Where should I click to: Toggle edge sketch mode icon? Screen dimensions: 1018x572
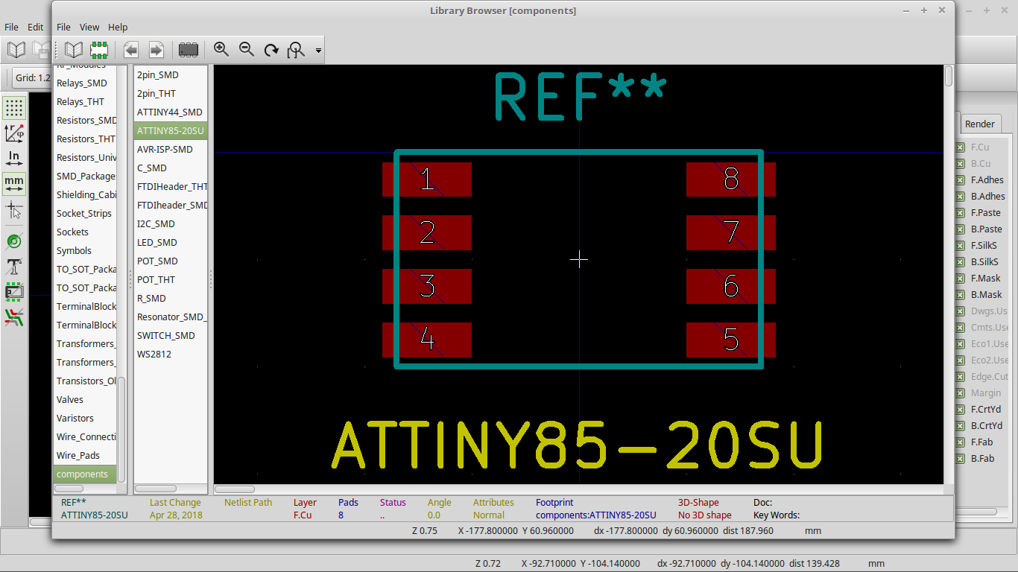click(14, 292)
